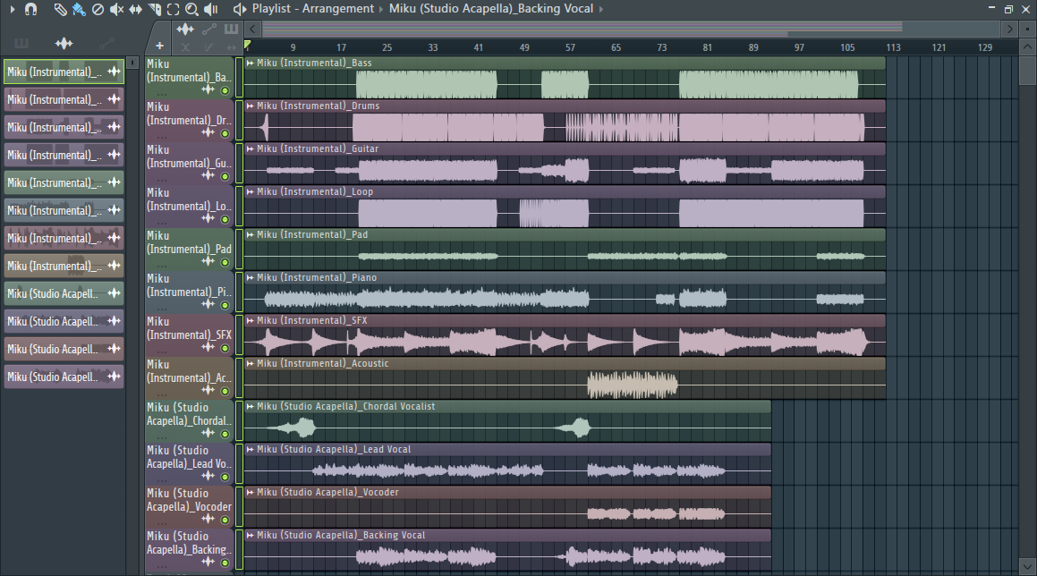Select the Paint brush tool
Screen dimensions: 1037x576
pos(79,9)
